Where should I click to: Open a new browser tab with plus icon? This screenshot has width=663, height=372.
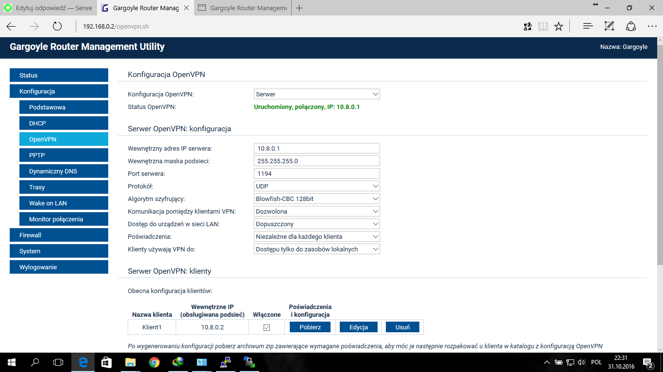(299, 8)
